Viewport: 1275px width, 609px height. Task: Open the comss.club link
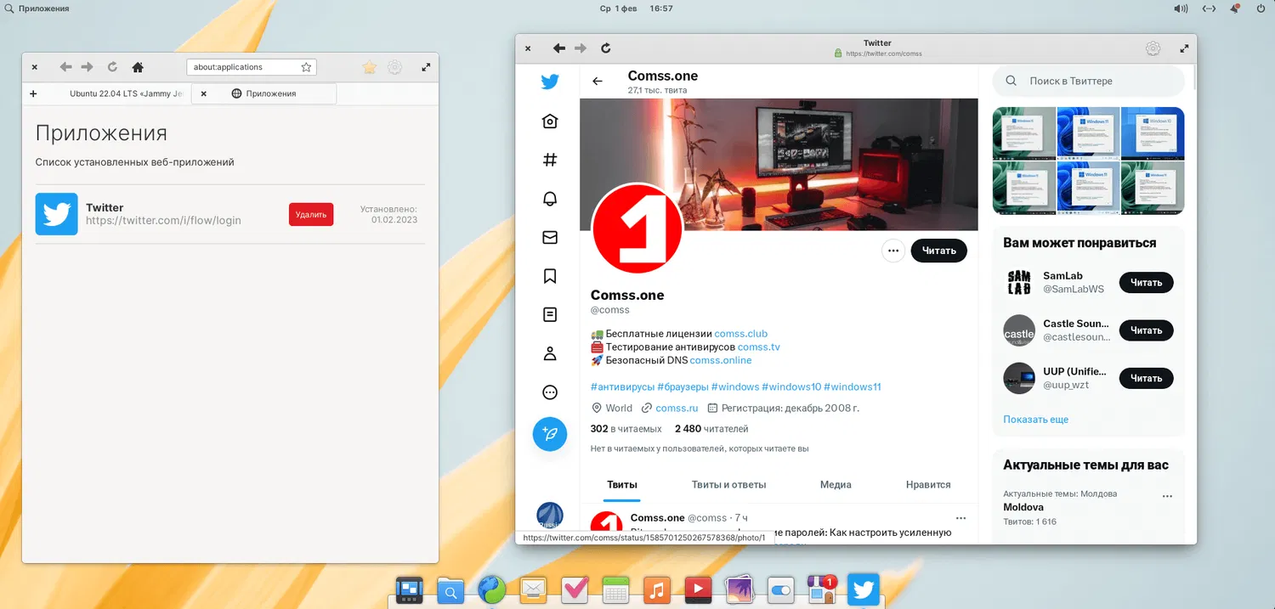click(x=740, y=334)
